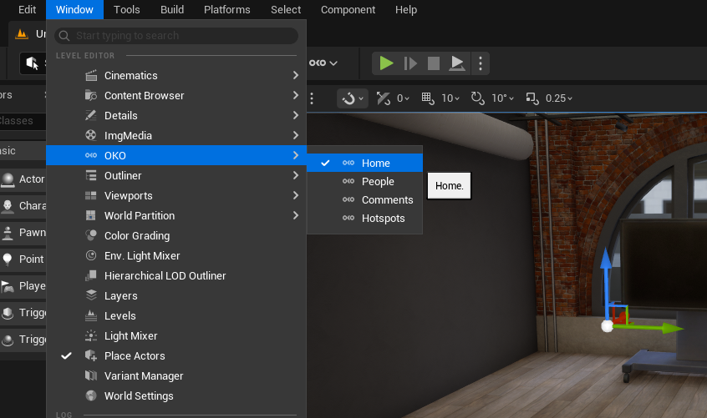The image size is (707, 418).
Task: Click the Light Mixer icon
Action: 91,335
